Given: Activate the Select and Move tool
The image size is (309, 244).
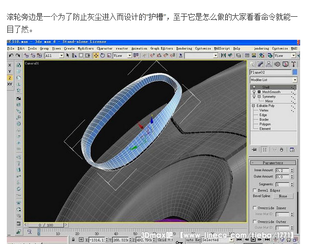Looking at the screenshot, I should coord(96,56).
